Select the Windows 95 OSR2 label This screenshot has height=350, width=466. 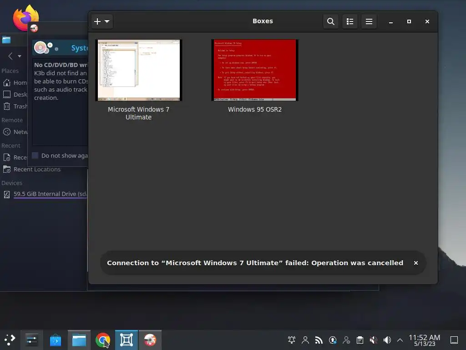[255, 109]
